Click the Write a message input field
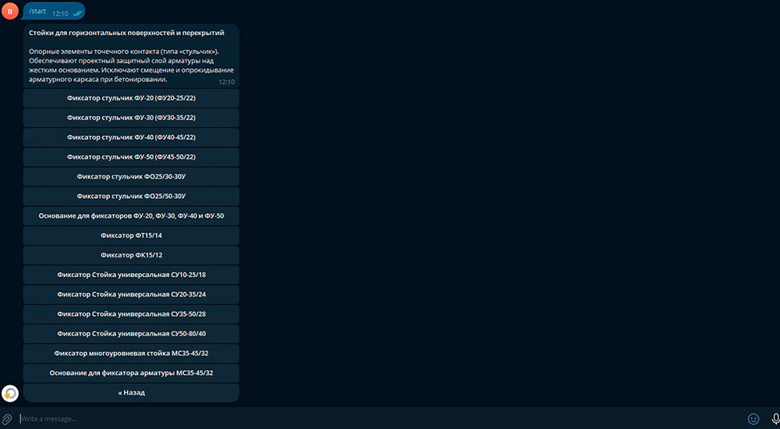The image size is (780, 429). click(x=381, y=419)
